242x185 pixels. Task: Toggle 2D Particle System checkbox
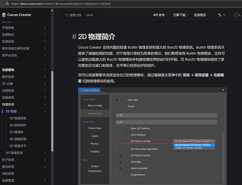point(121,155)
